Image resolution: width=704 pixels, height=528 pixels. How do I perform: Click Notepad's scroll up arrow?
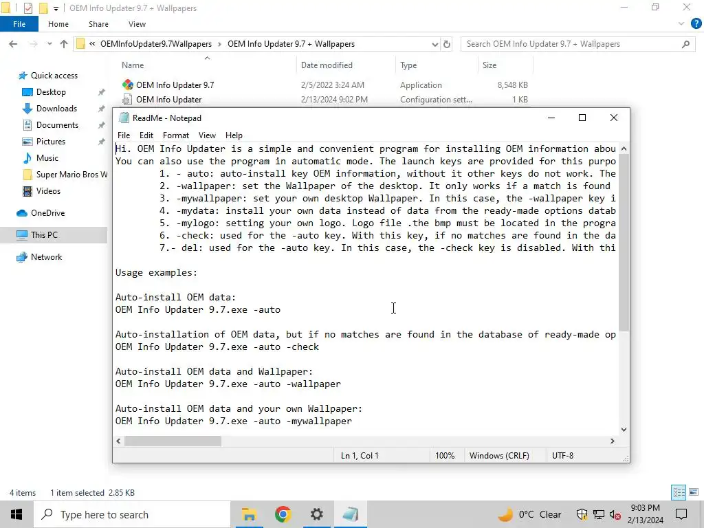[624, 148]
